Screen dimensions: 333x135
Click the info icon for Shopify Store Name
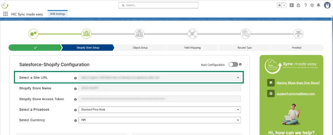pyautogui.click(x=75, y=89)
